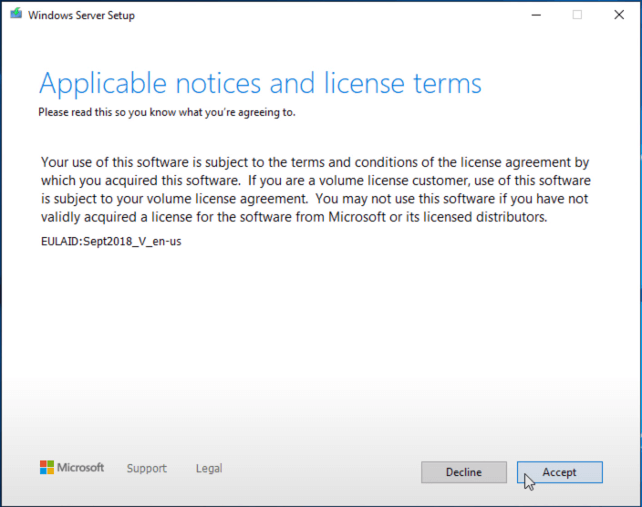Click the greyed-out maximize button
The image size is (642, 507).
click(x=577, y=15)
